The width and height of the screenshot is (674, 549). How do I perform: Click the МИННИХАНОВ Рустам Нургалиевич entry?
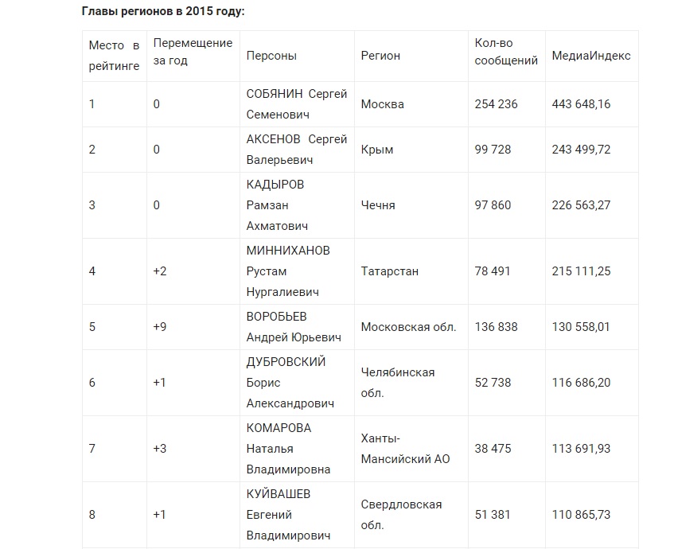288,271
